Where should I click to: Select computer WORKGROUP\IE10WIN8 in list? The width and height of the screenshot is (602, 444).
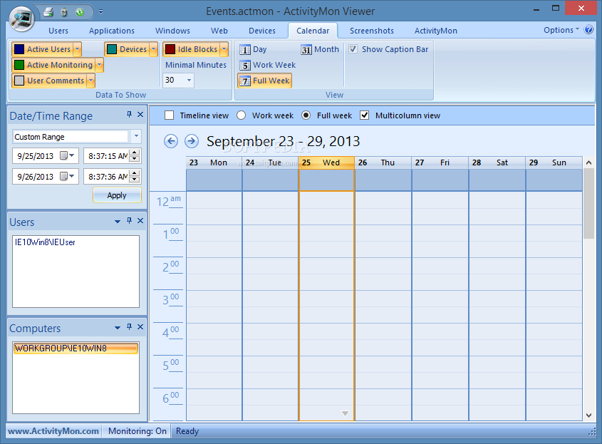click(76, 348)
